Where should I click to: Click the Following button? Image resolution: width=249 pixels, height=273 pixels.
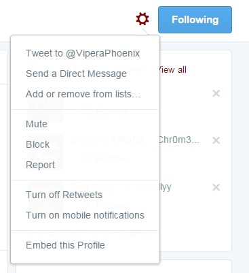click(x=195, y=20)
